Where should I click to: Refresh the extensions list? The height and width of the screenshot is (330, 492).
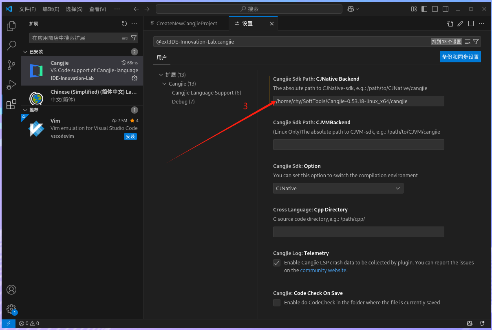click(124, 24)
